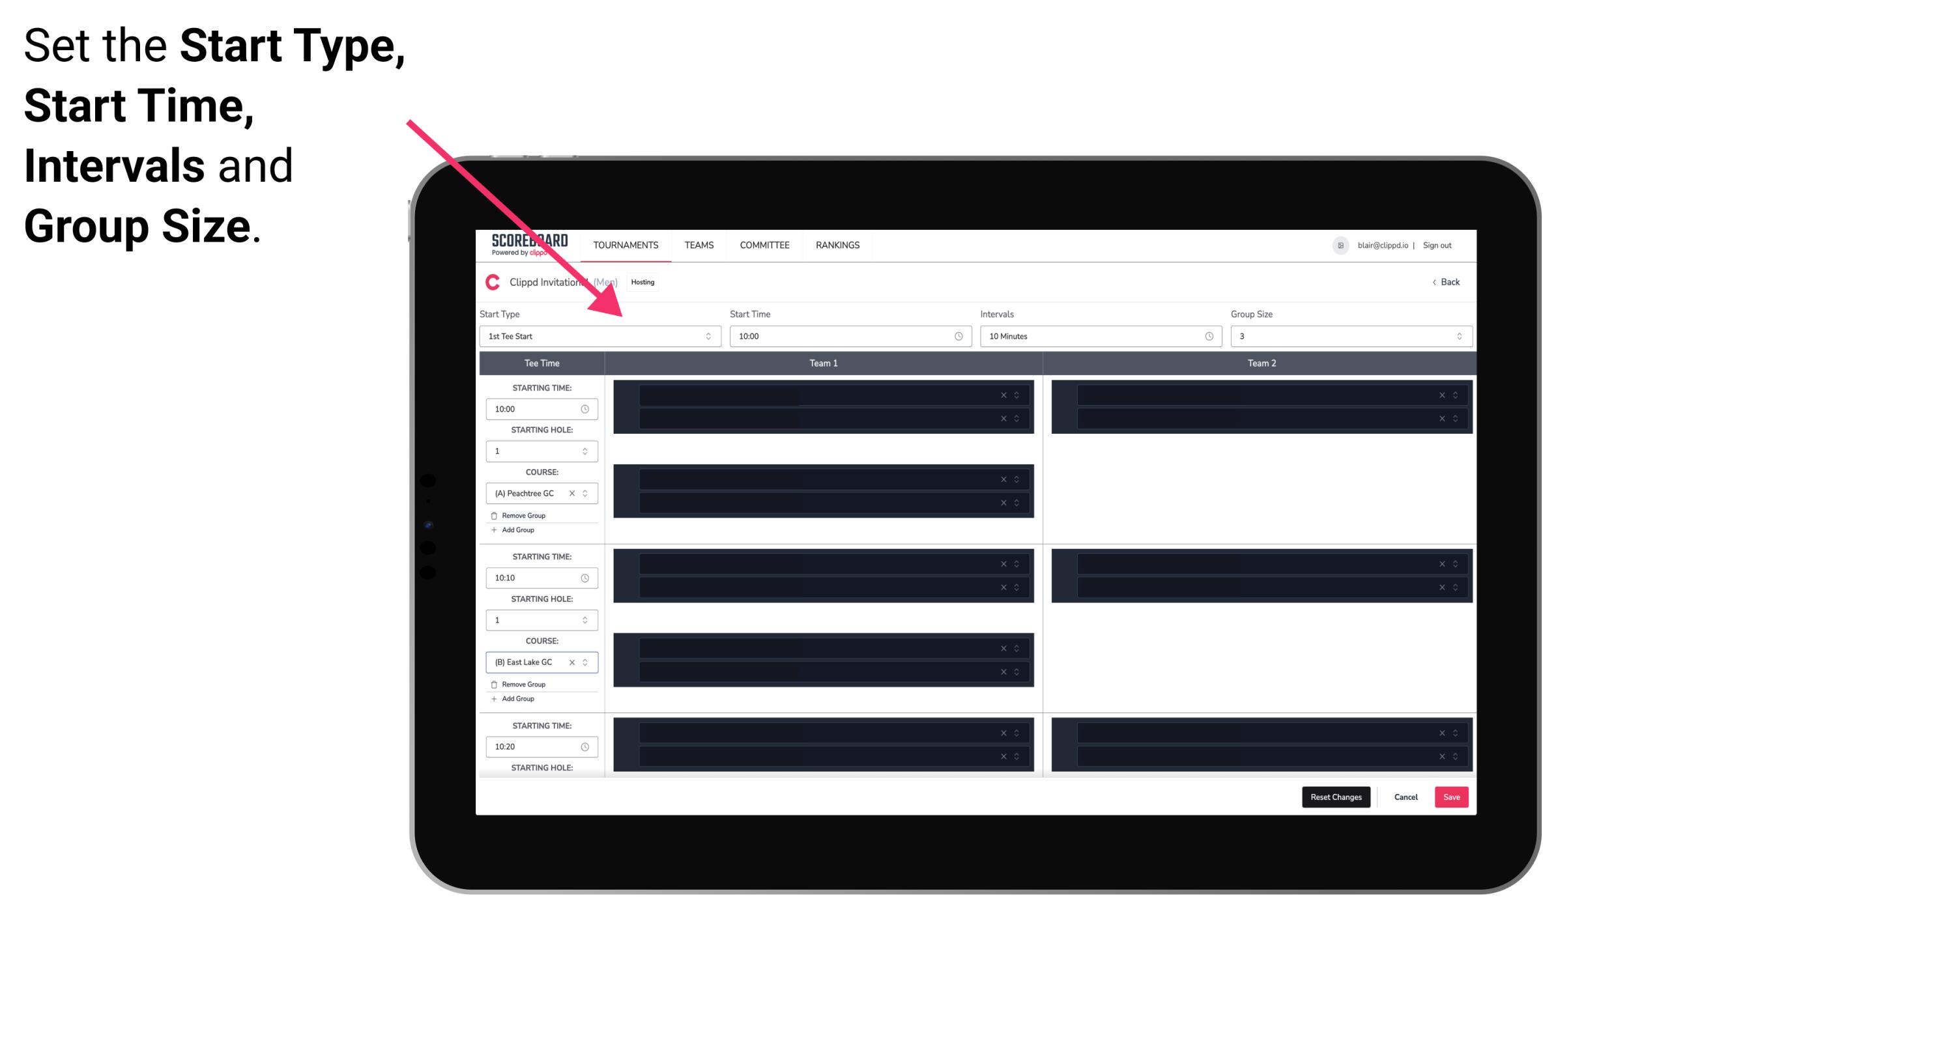Click the Intervals info icon
Image resolution: width=1945 pixels, height=1046 pixels.
point(1205,336)
